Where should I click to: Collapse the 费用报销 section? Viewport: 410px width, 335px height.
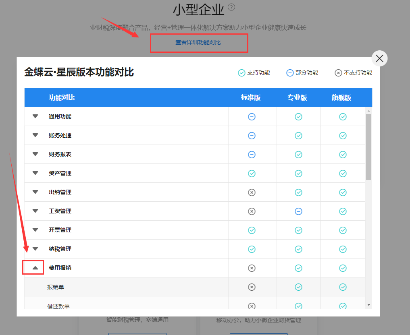[35, 267]
